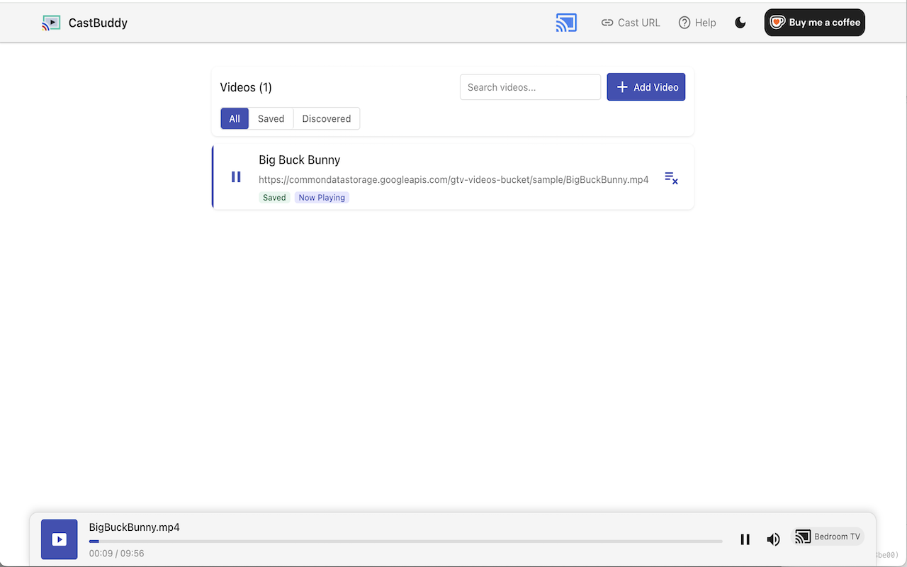
Task: Toggle dark mode with moon icon
Action: [x=740, y=23]
